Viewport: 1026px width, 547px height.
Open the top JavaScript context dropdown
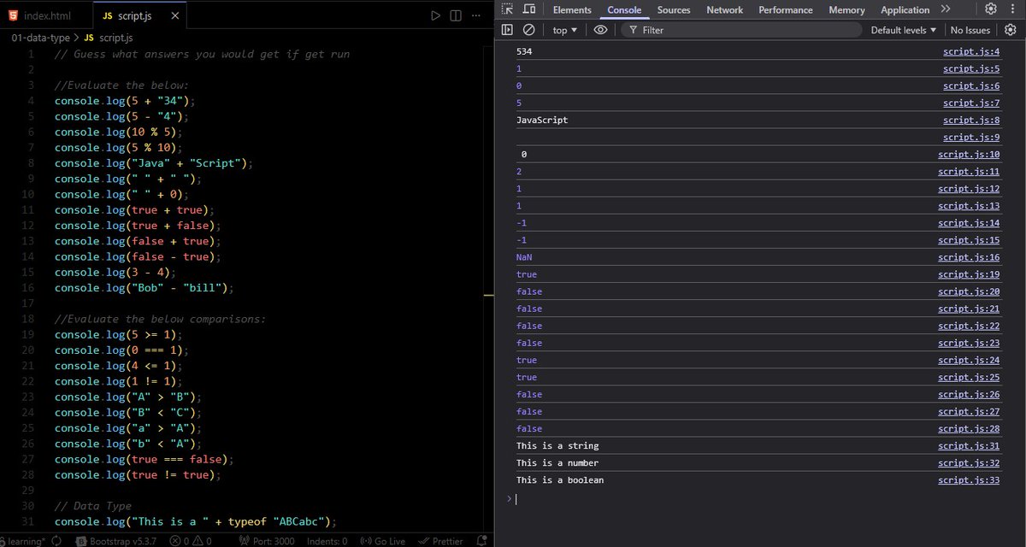[x=564, y=30]
